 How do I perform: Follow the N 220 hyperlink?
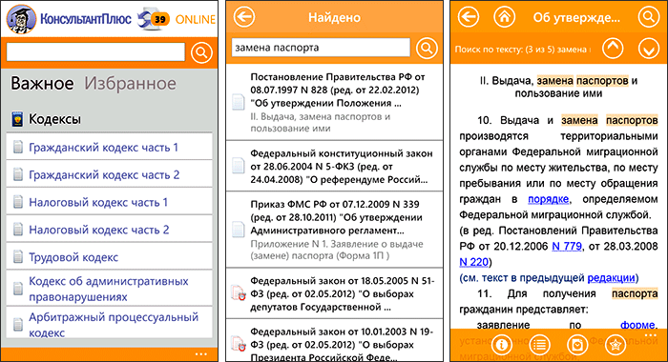(x=473, y=262)
